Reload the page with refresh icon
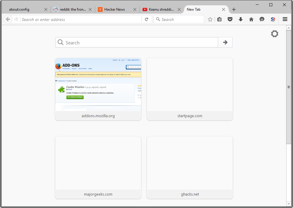The height and width of the screenshot is (208, 293). pos(147,19)
